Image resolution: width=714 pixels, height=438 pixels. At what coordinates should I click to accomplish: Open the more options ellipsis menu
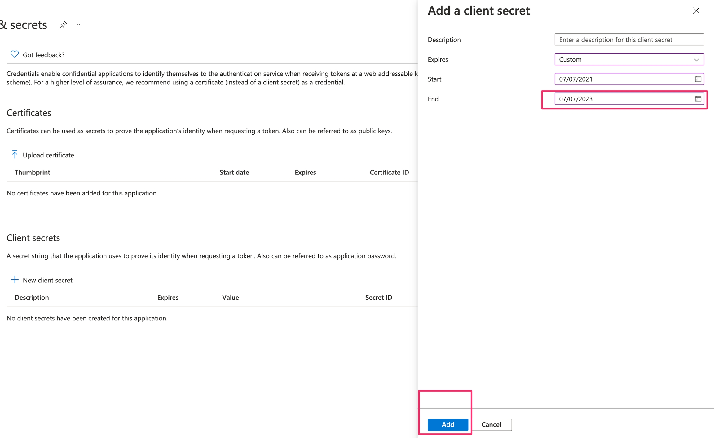click(x=80, y=25)
